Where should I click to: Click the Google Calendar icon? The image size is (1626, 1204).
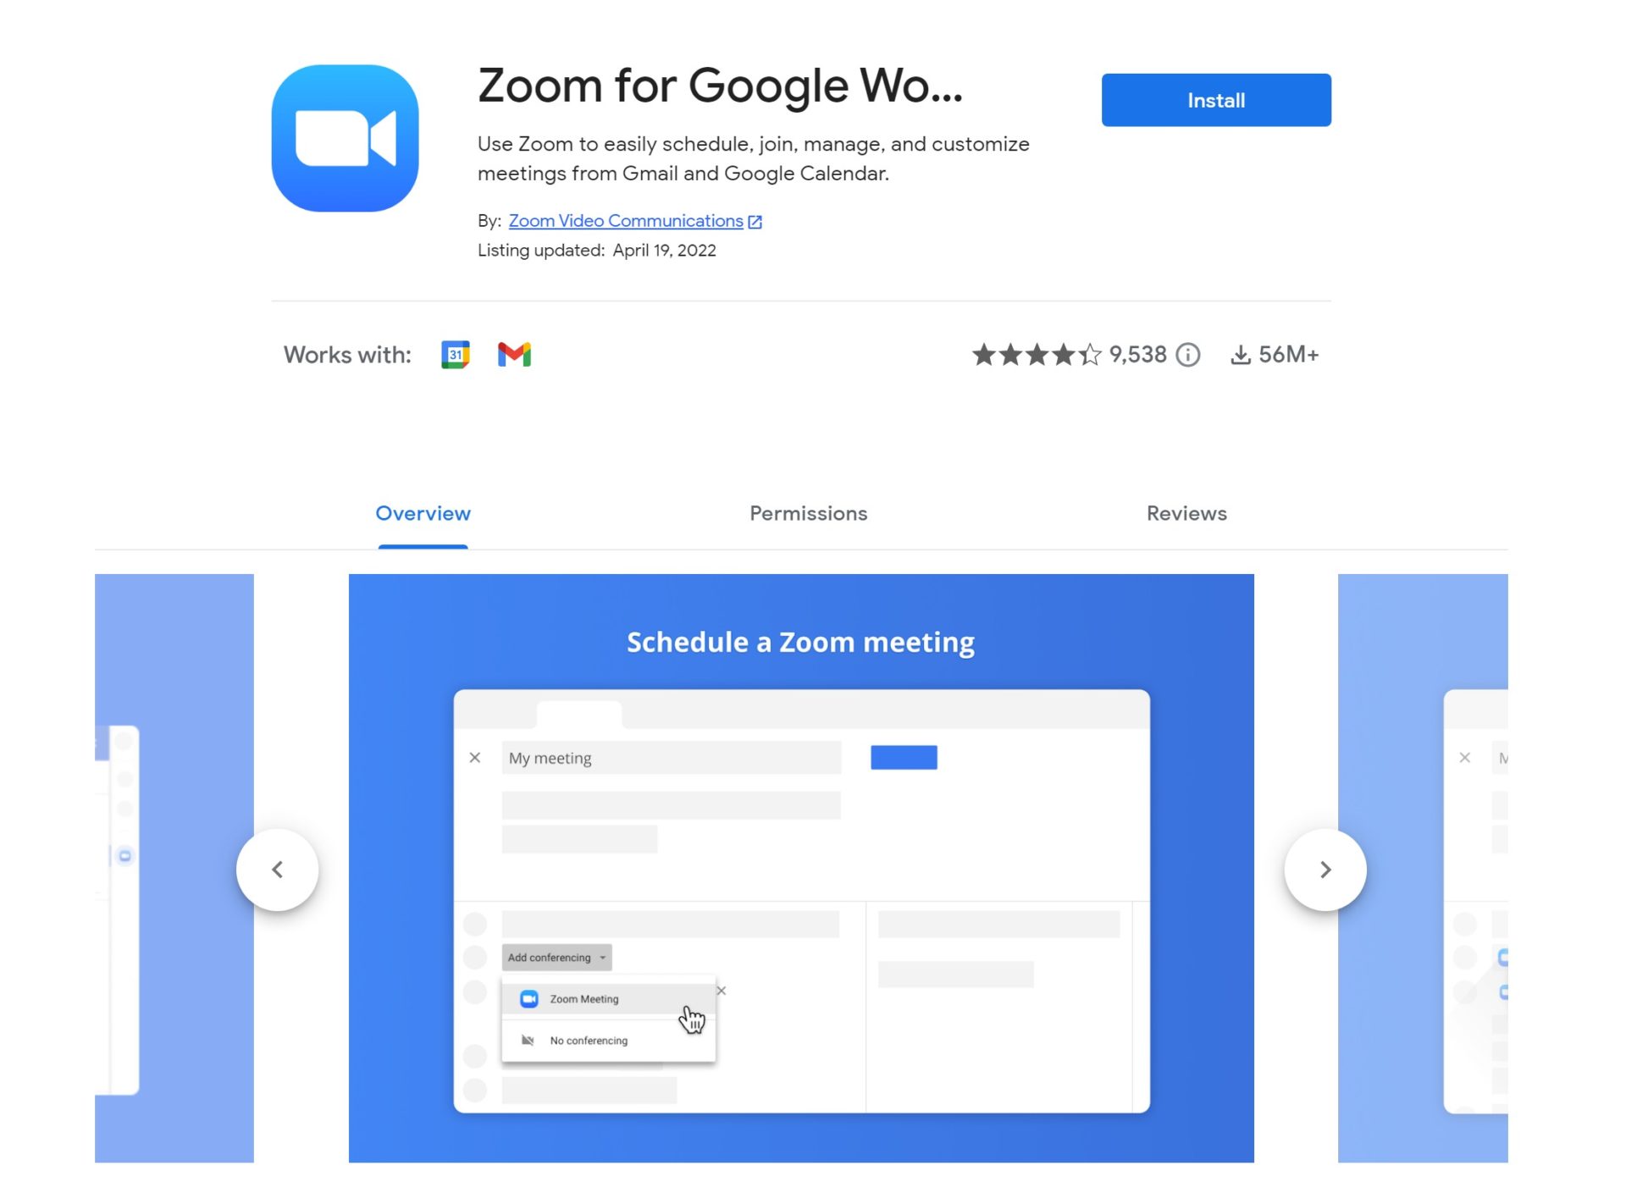coord(455,354)
